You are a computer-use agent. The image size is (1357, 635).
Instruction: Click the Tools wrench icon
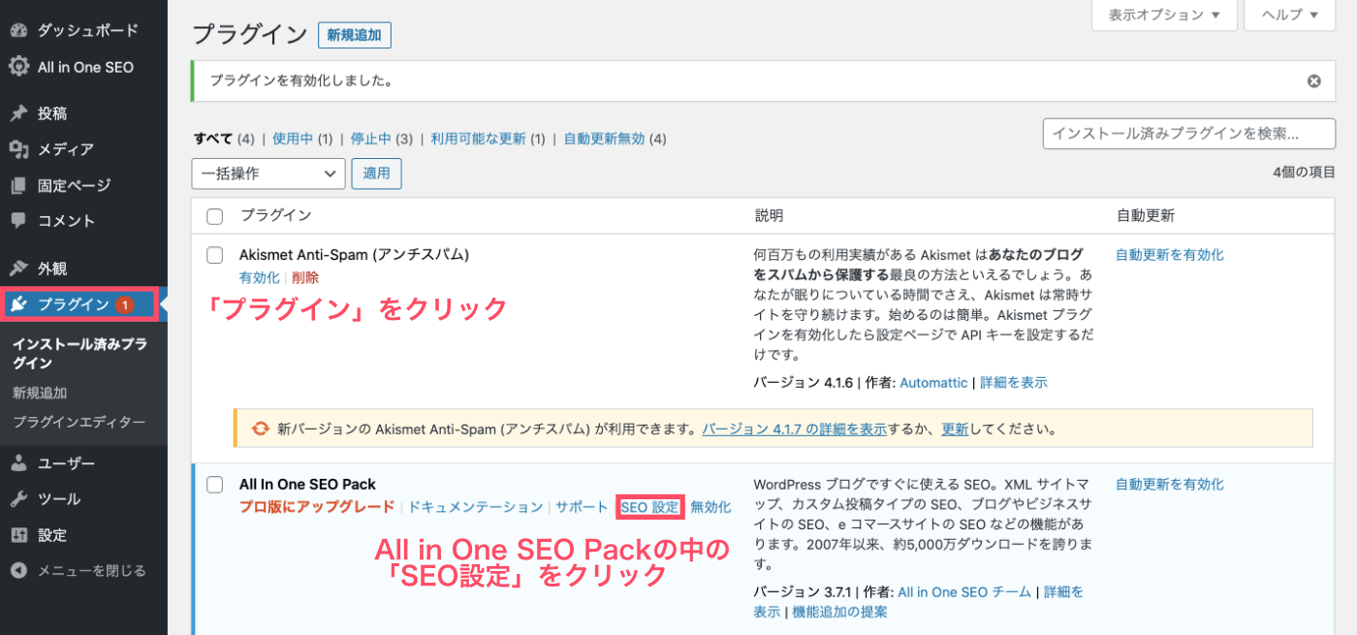18,499
